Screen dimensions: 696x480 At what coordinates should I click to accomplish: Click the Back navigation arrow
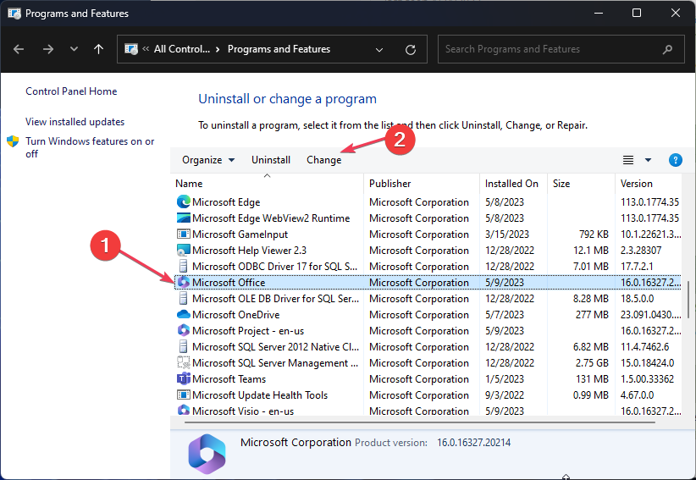pyautogui.click(x=20, y=49)
